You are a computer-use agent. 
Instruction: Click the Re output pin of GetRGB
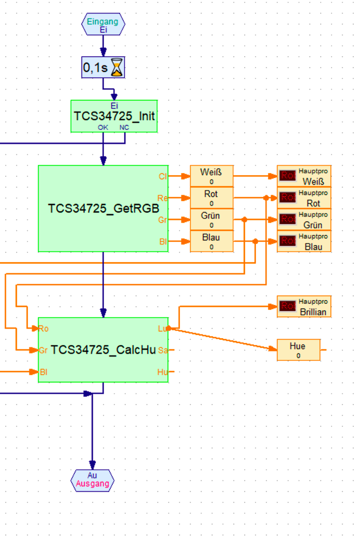(x=163, y=198)
